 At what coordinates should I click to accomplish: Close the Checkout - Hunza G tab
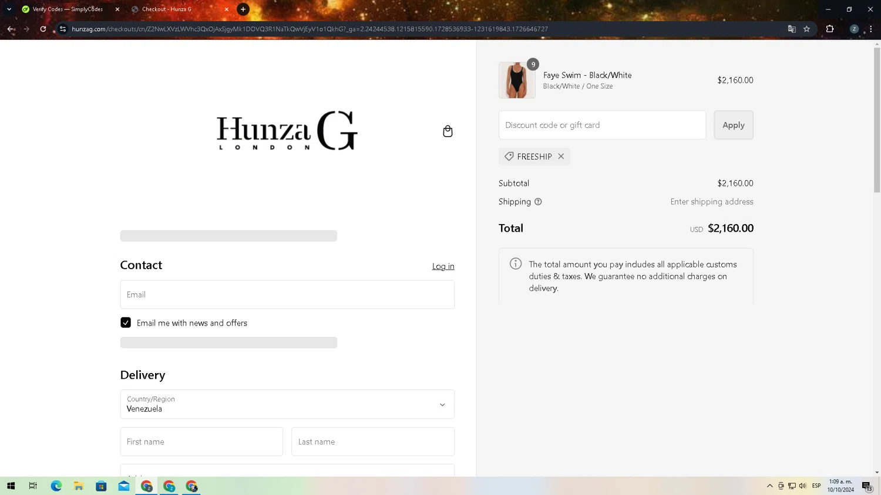pos(227,9)
